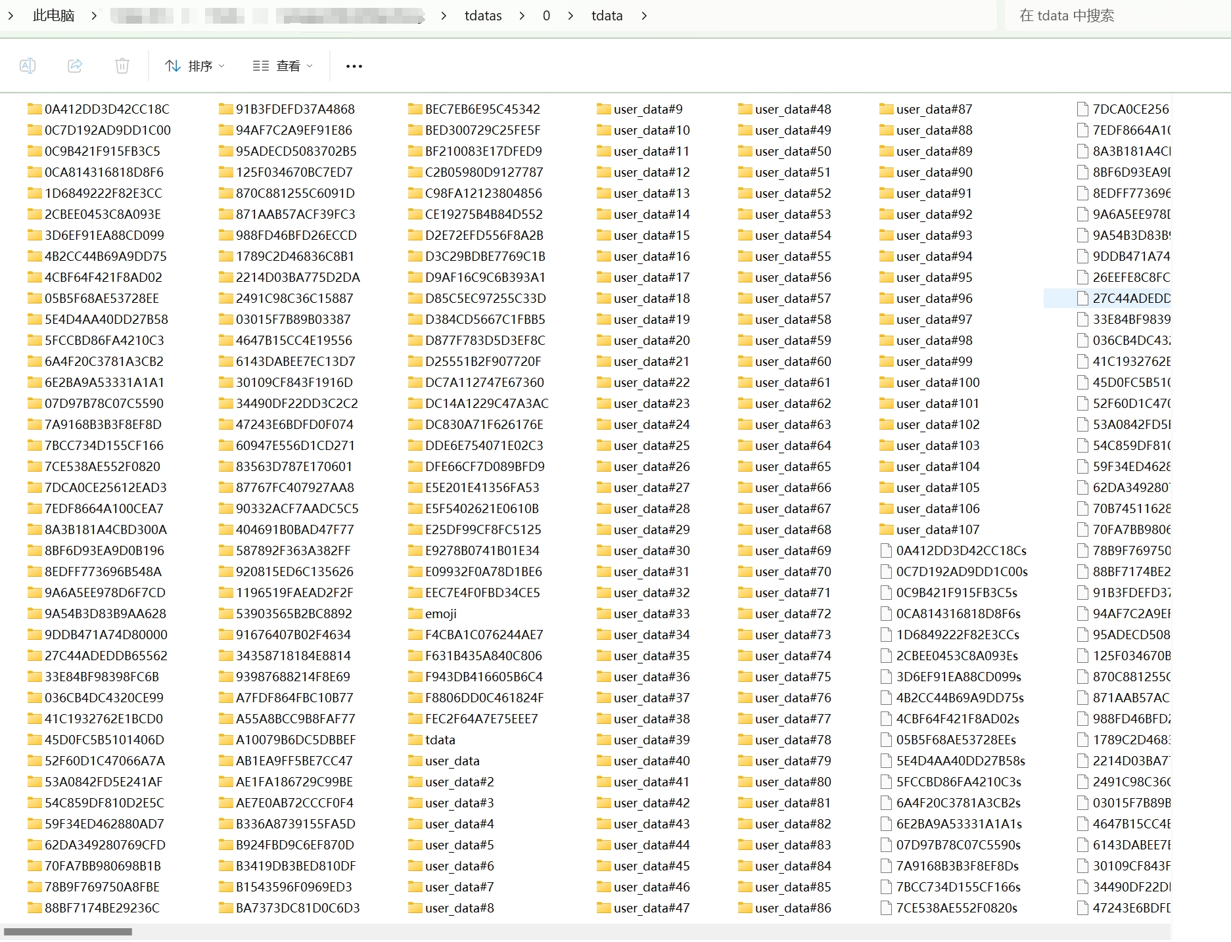Open the three-dot more options menu

[x=354, y=66]
